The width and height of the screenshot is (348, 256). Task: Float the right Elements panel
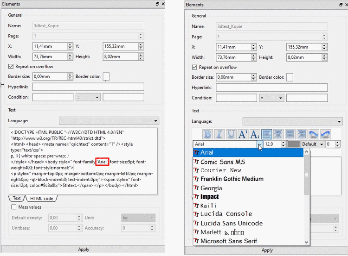click(x=341, y=5)
